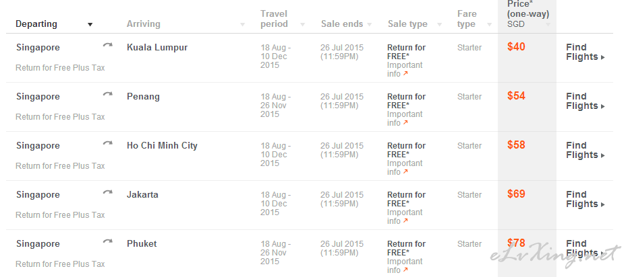The width and height of the screenshot is (628, 277).
Task: Find Flights to Ho Chi Minh City
Action: pos(585,150)
